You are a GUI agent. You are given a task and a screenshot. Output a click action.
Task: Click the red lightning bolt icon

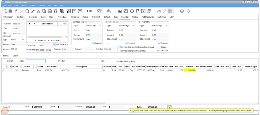(165, 11)
